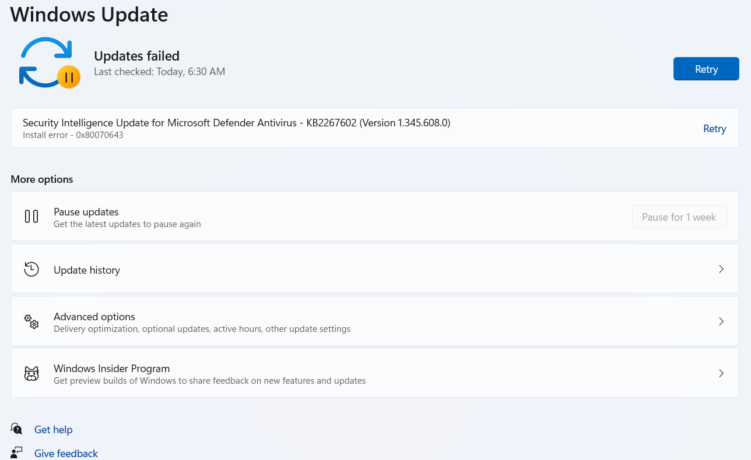Screen dimensions: 751x460
Task: Click the Give feedback icon
Action: [x=17, y=452]
